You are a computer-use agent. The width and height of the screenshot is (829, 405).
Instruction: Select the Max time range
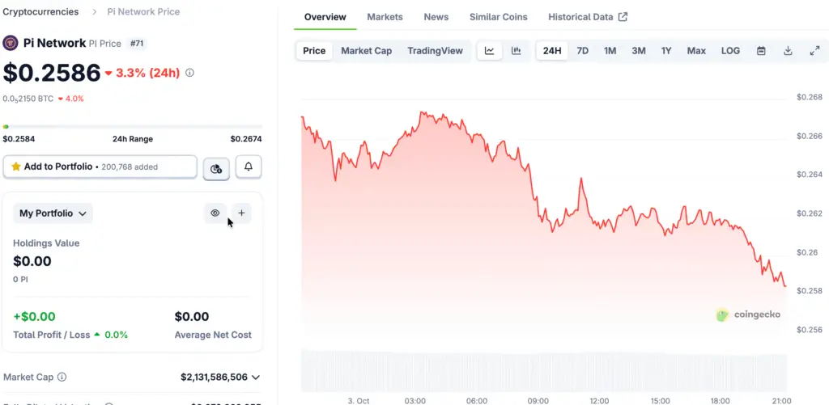(696, 51)
